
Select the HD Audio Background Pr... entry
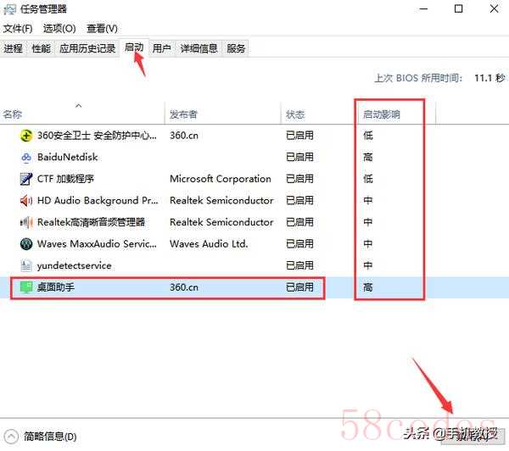click(x=98, y=201)
